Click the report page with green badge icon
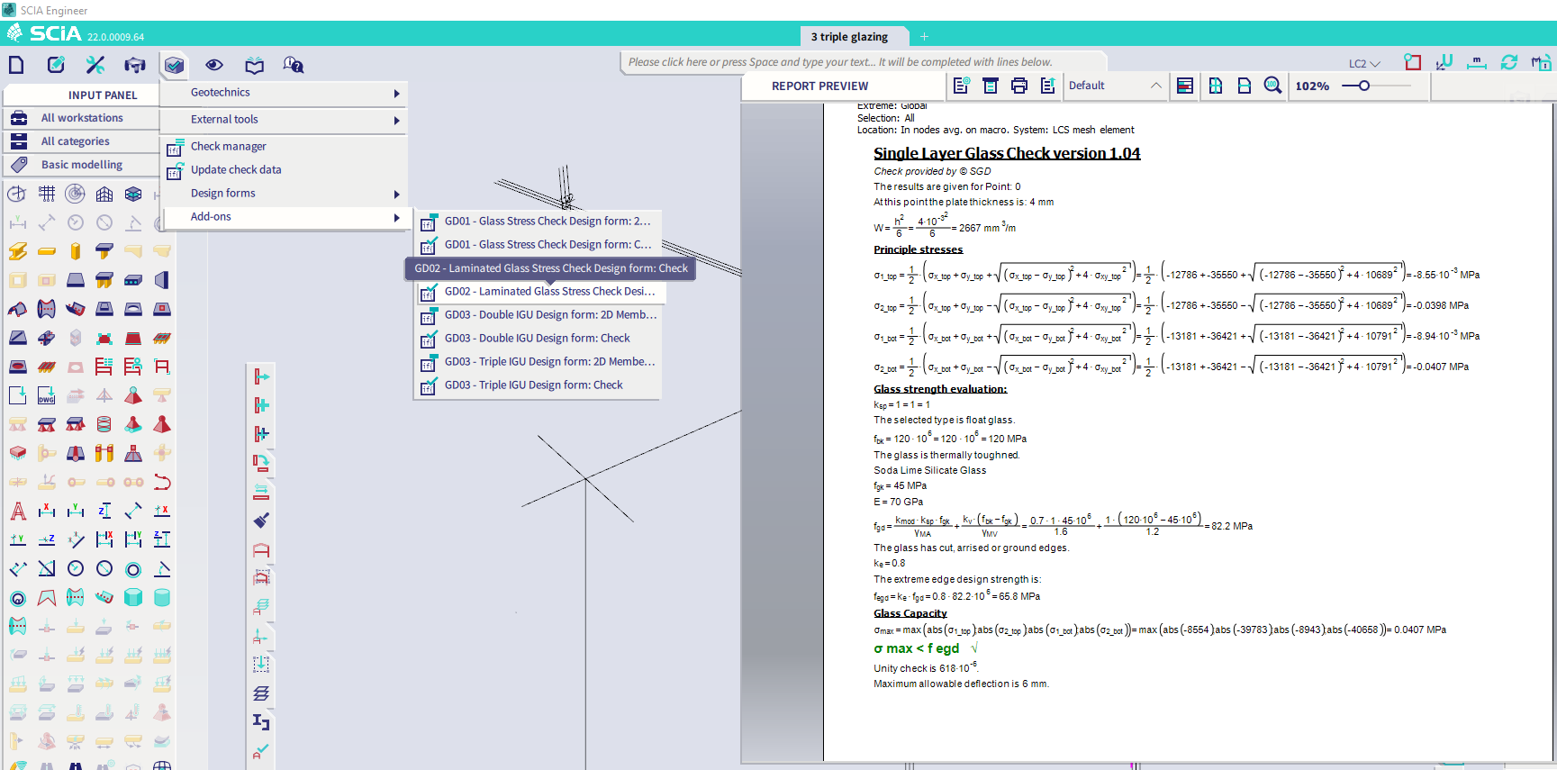The width and height of the screenshot is (1557, 770). coord(962,86)
